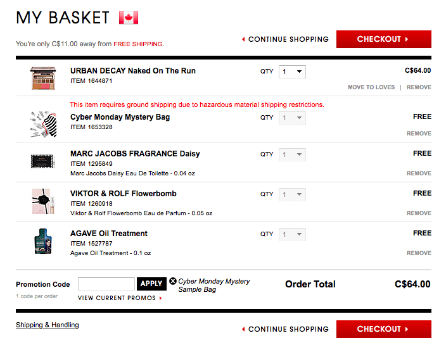Open quantity dropdown for Cyber Monday Mystery Bag
This screenshot has width=446, height=345.
click(x=292, y=118)
